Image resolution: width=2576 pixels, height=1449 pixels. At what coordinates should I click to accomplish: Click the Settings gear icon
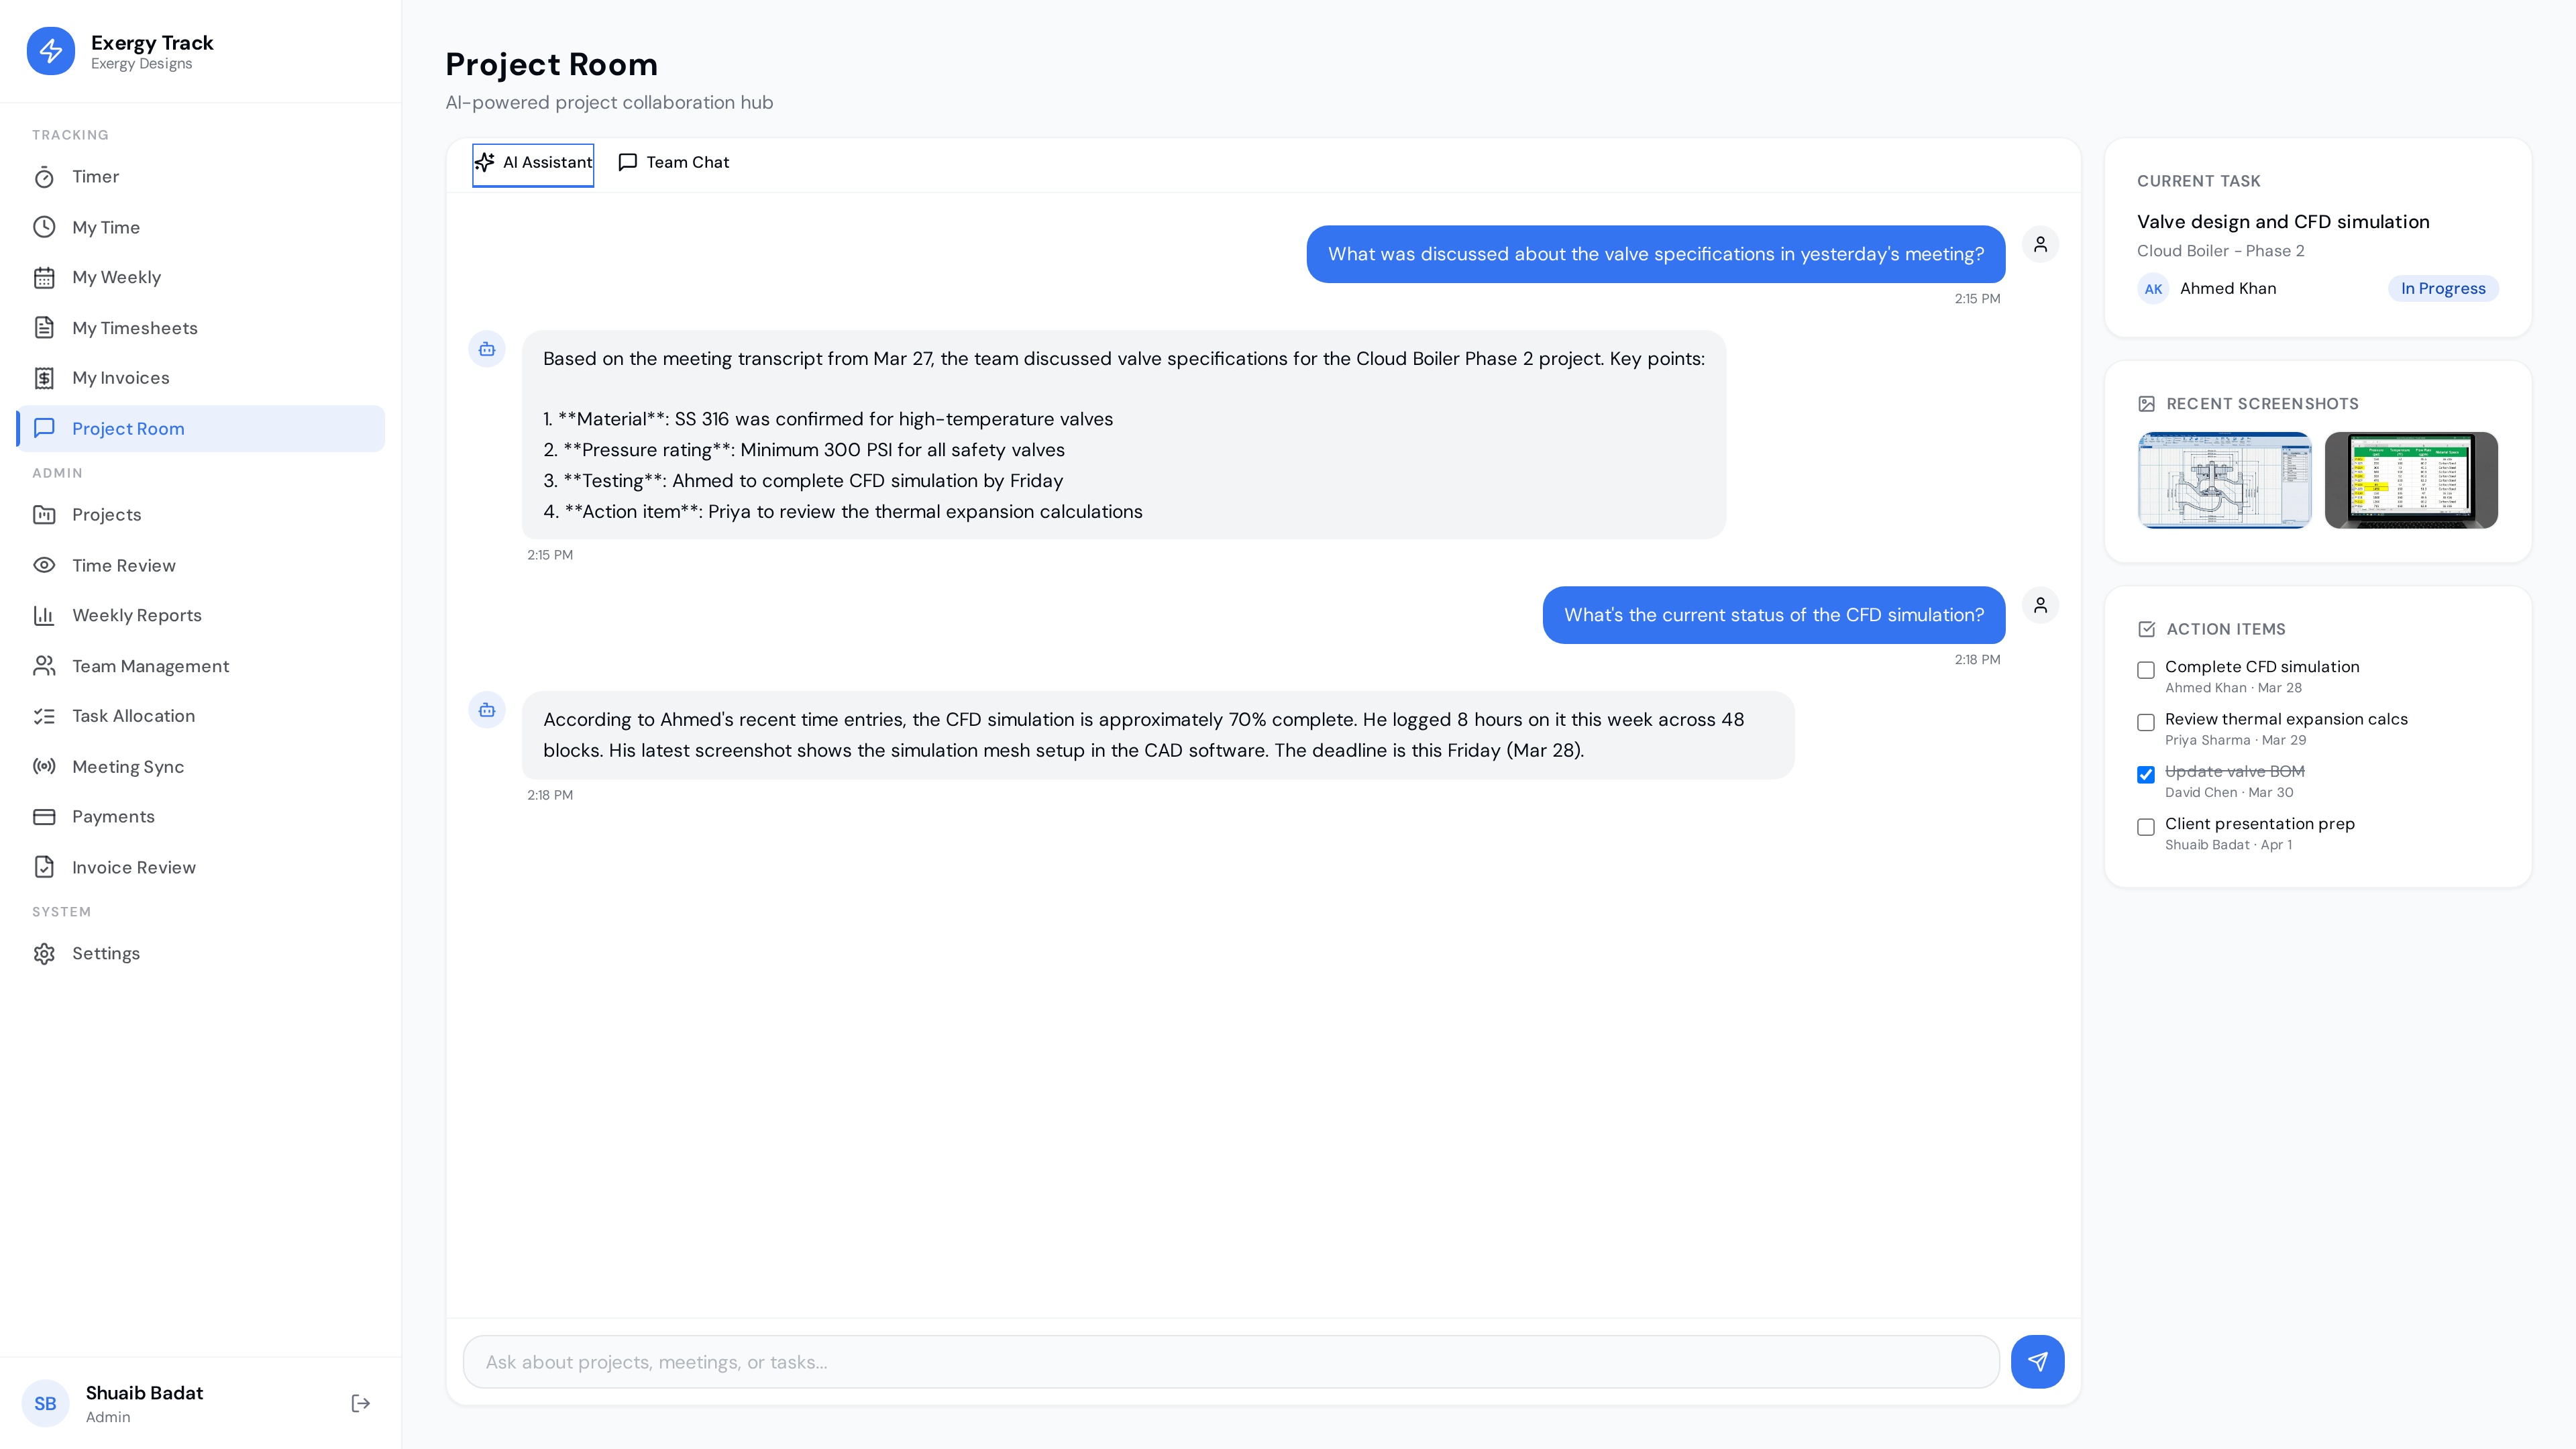pyautogui.click(x=44, y=953)
